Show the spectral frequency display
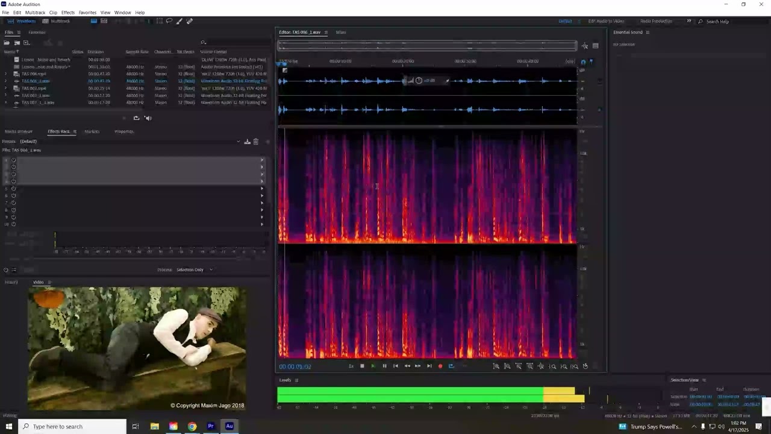 click(x=94, y=21)
